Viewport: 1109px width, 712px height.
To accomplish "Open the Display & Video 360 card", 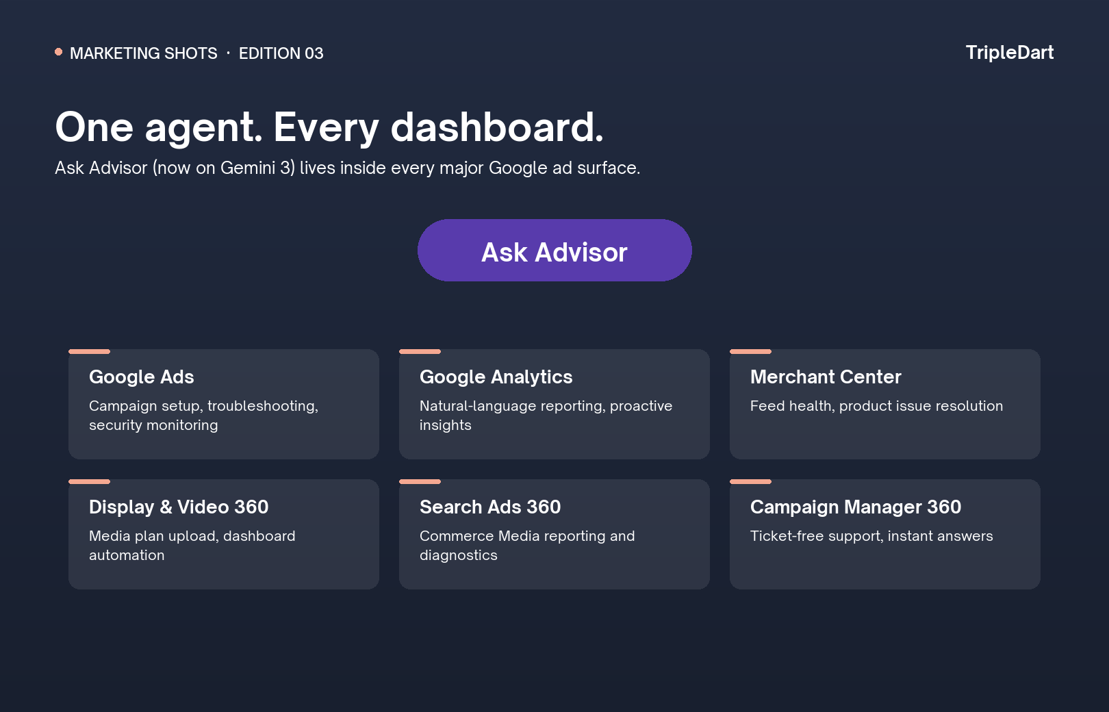I will (x=224, y=534).
